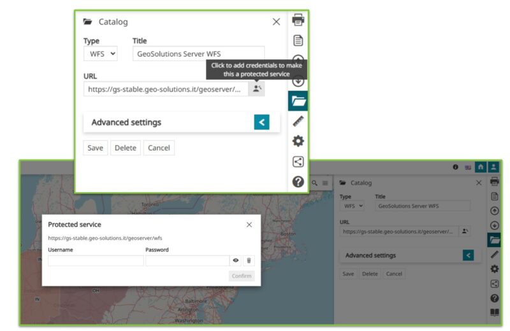Image resolution: width=510 pixels, height=331 pixels.
Task: Click the URL field in the map's Catalog panel
Action: coord(399,231)
